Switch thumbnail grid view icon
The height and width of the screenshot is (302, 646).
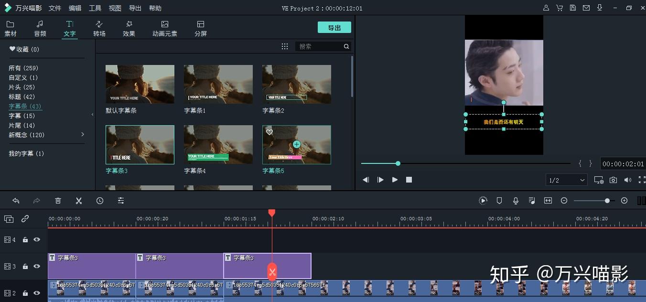tap(285, 46)
